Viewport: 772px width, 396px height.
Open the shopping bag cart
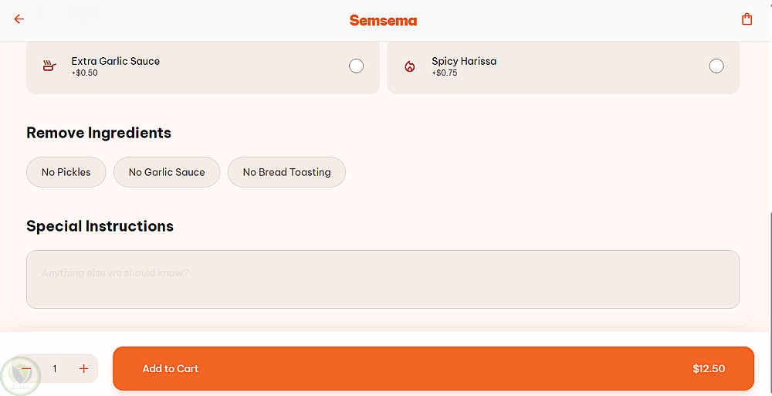pyautogui.click(x=747, y=19)
